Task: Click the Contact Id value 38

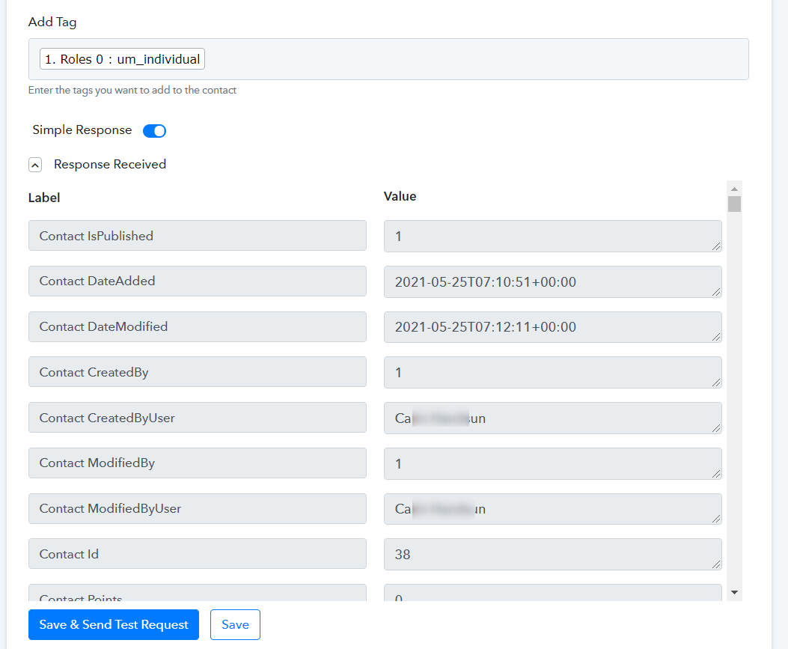Action: point(553,555)
